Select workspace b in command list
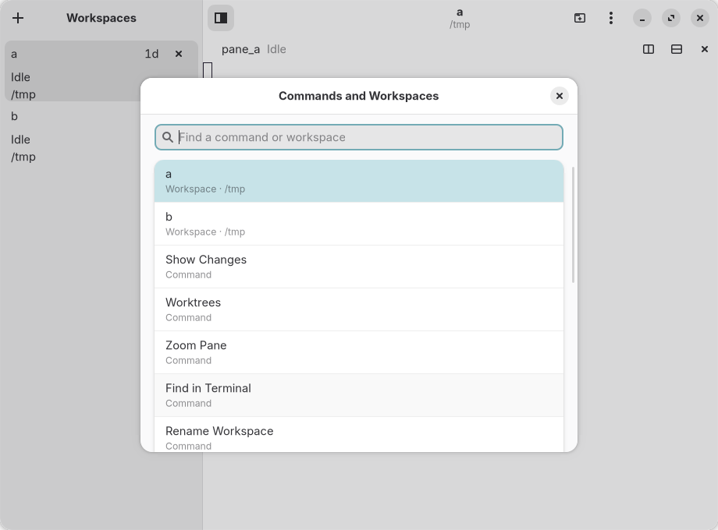The width and height of the screenshot is (718, 530). point(359,224)
